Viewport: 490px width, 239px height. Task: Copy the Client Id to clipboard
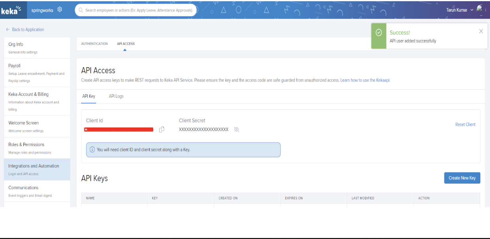(162, 129)
